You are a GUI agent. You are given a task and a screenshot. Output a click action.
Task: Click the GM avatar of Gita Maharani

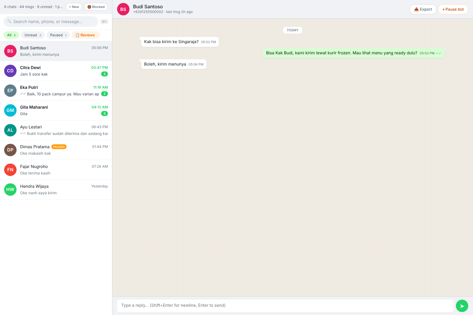[x=10, y=110]
